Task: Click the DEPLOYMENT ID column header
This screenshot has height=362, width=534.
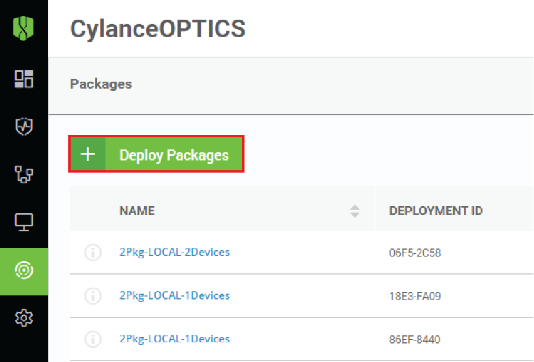Action: 436,211
